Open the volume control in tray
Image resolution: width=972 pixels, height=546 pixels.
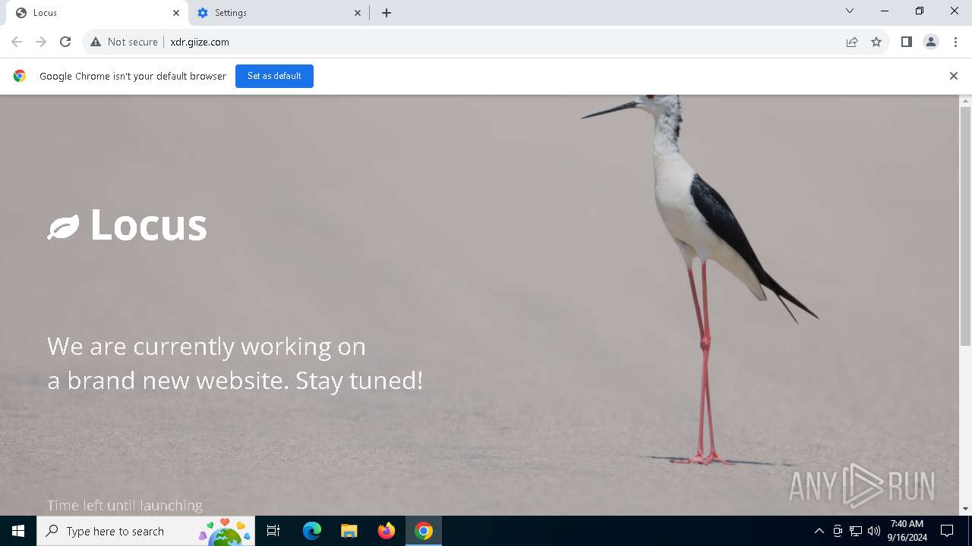[x=874, y=531]
